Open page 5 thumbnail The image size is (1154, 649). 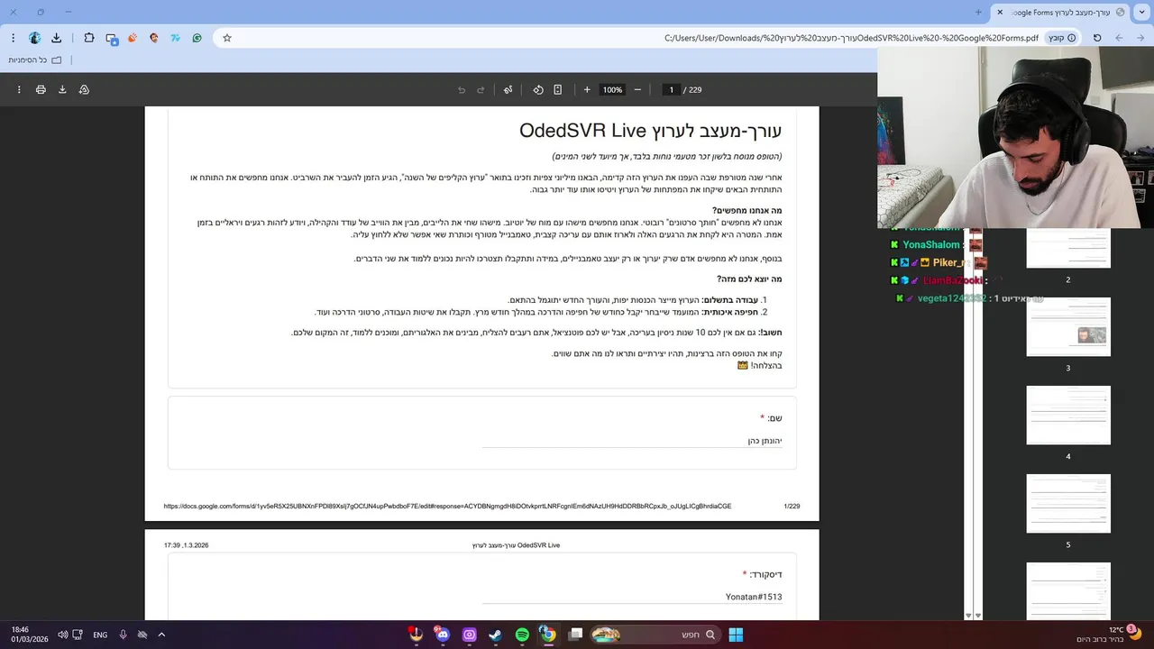coord(1068,503)
